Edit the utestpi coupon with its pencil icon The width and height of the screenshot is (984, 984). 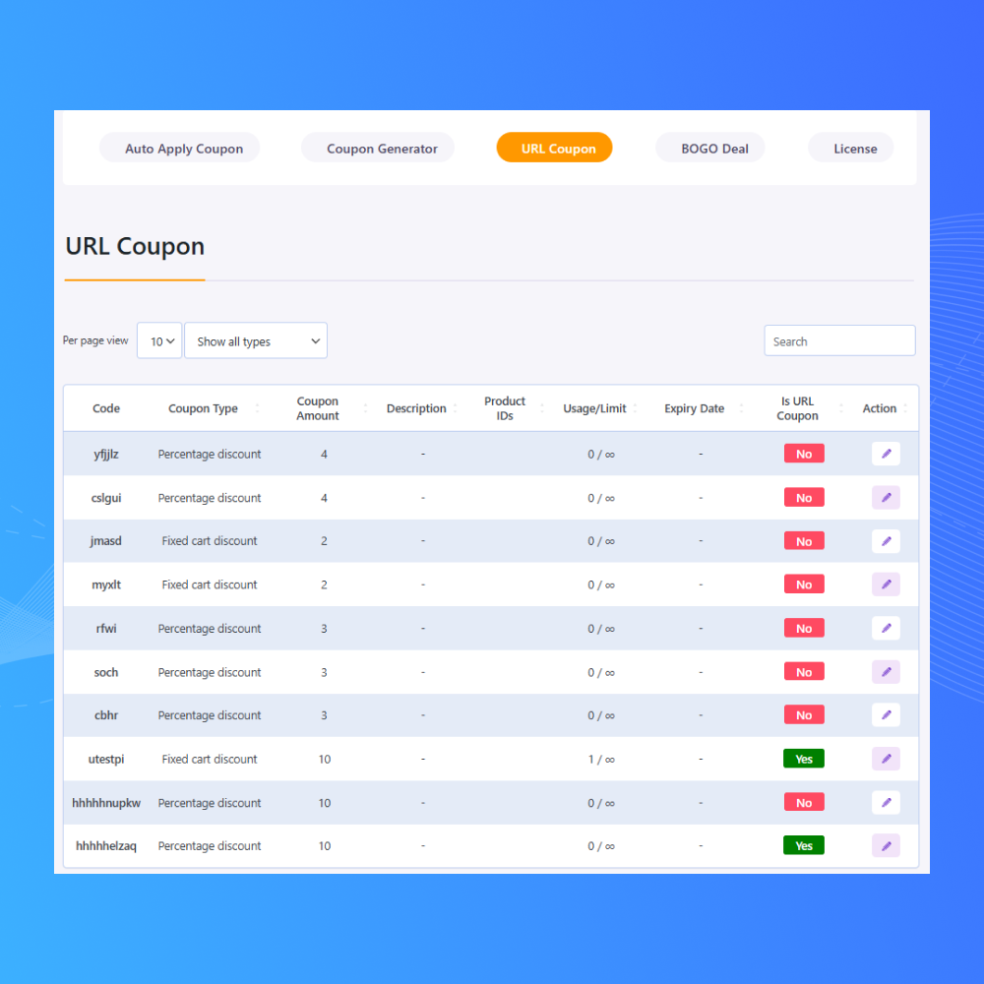point(886,759)
